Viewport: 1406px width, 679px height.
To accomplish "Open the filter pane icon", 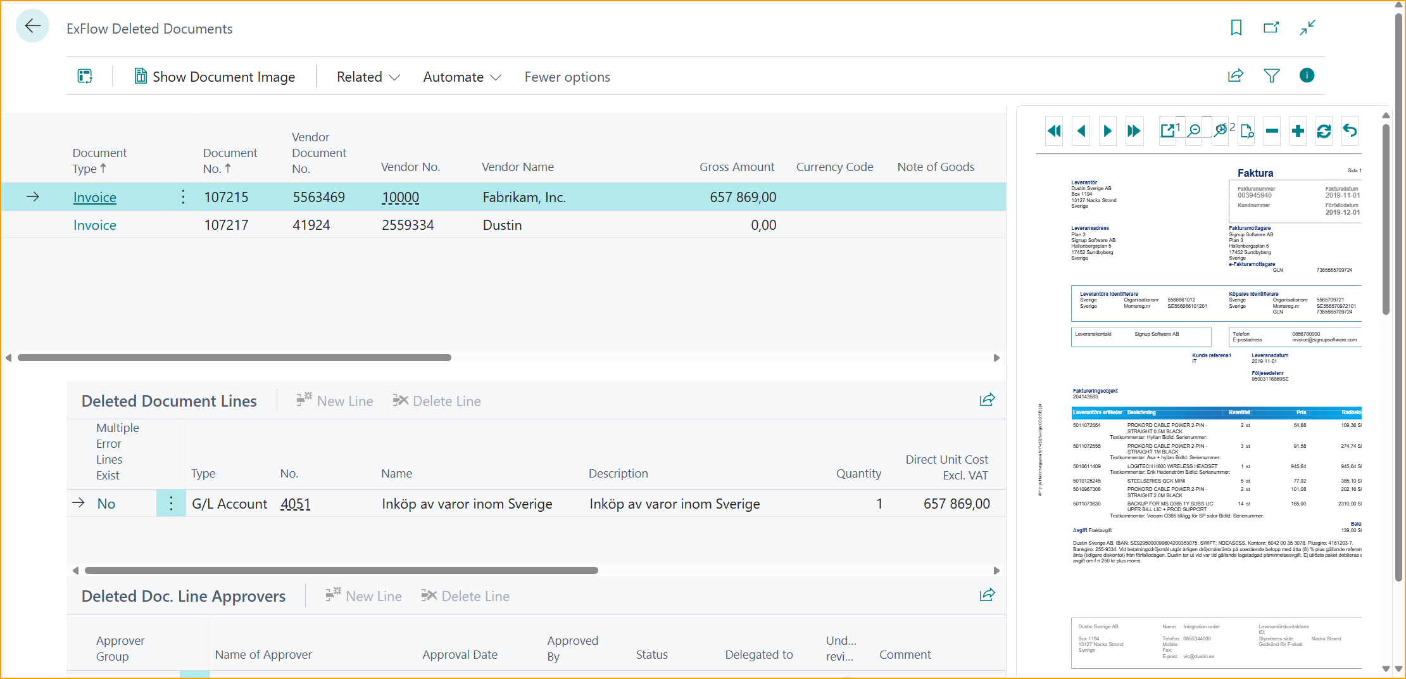I will coord(1271,76).
